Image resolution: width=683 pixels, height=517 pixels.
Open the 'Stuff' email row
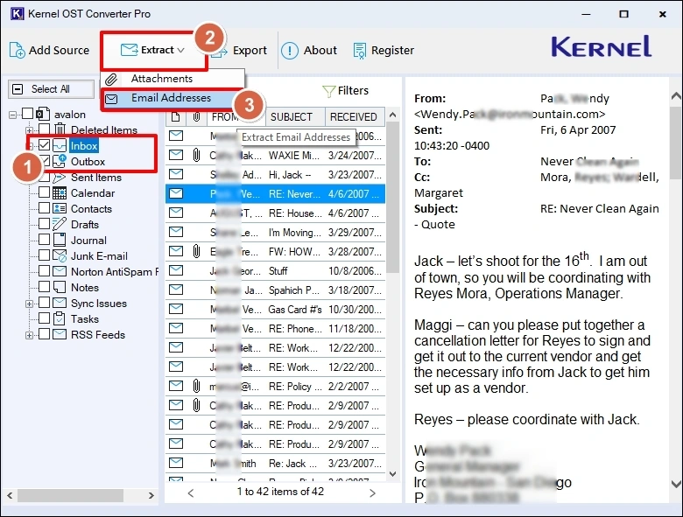click(275, 270)
